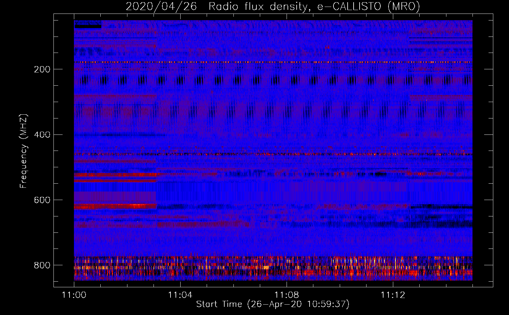Click the 600 frequency axis label
509x315 pixels.
click(42, 200)
